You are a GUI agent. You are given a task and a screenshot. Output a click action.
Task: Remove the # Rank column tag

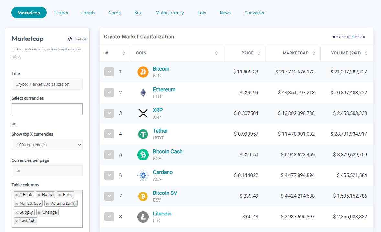tap(16, 195)
